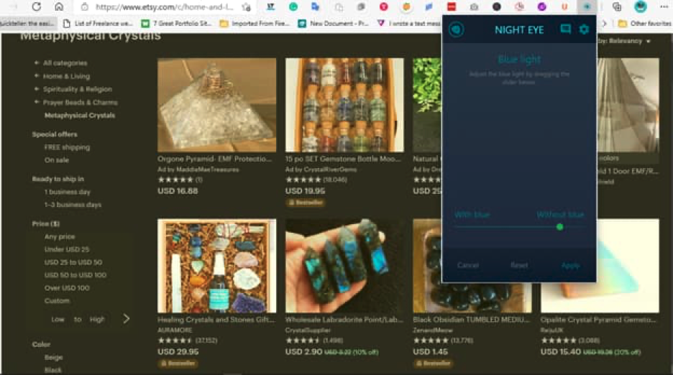Check the Beige color filter
The width and height of the screenshot is (673, 375).
(x=53, y=358)
